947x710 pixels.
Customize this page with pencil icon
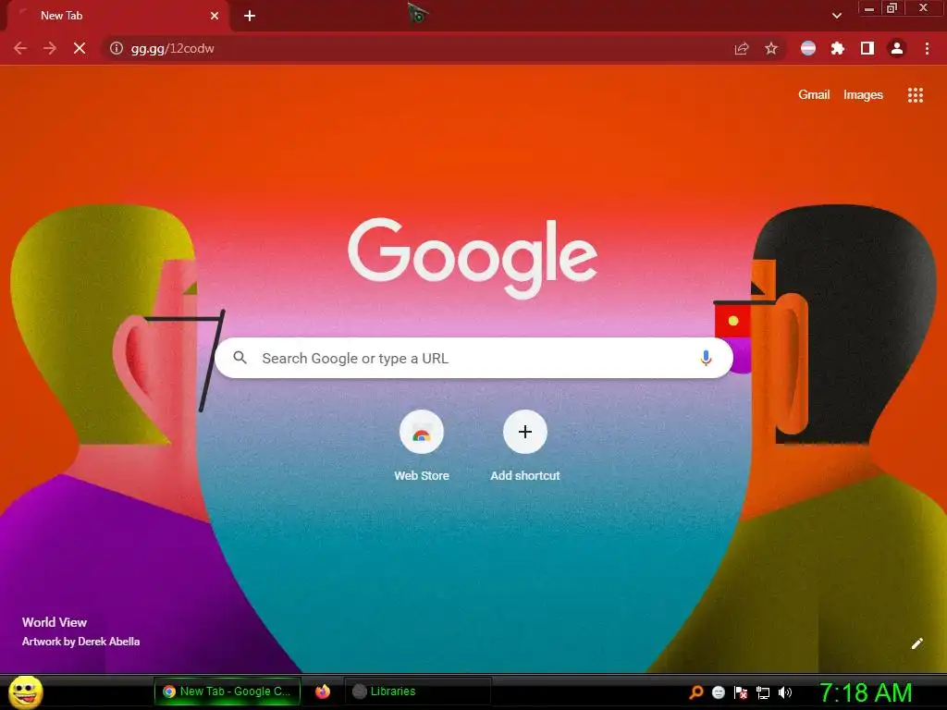click(916, 643)
